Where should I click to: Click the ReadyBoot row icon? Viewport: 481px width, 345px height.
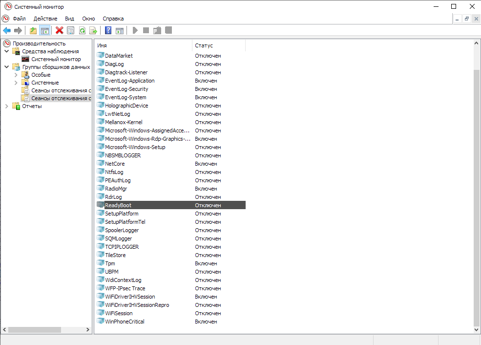pyautogui.click(x=101, y=205)
